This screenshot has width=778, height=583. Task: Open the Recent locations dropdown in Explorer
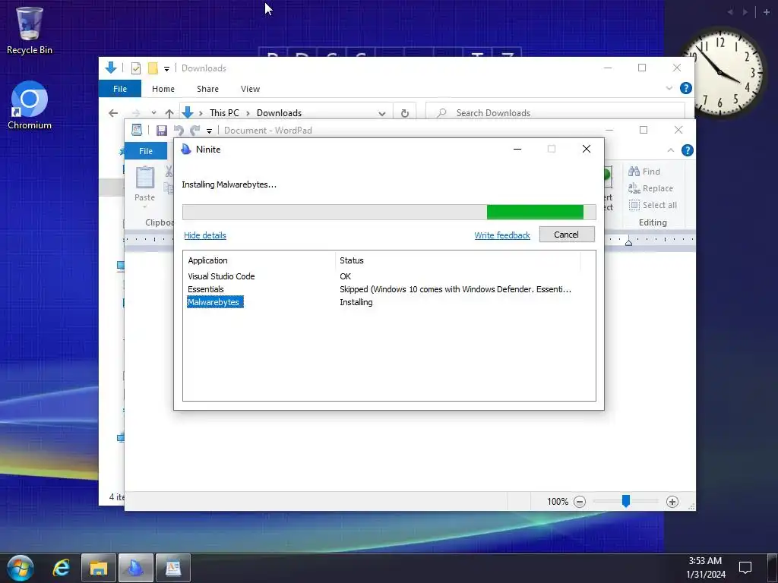(x=153, y=113)
